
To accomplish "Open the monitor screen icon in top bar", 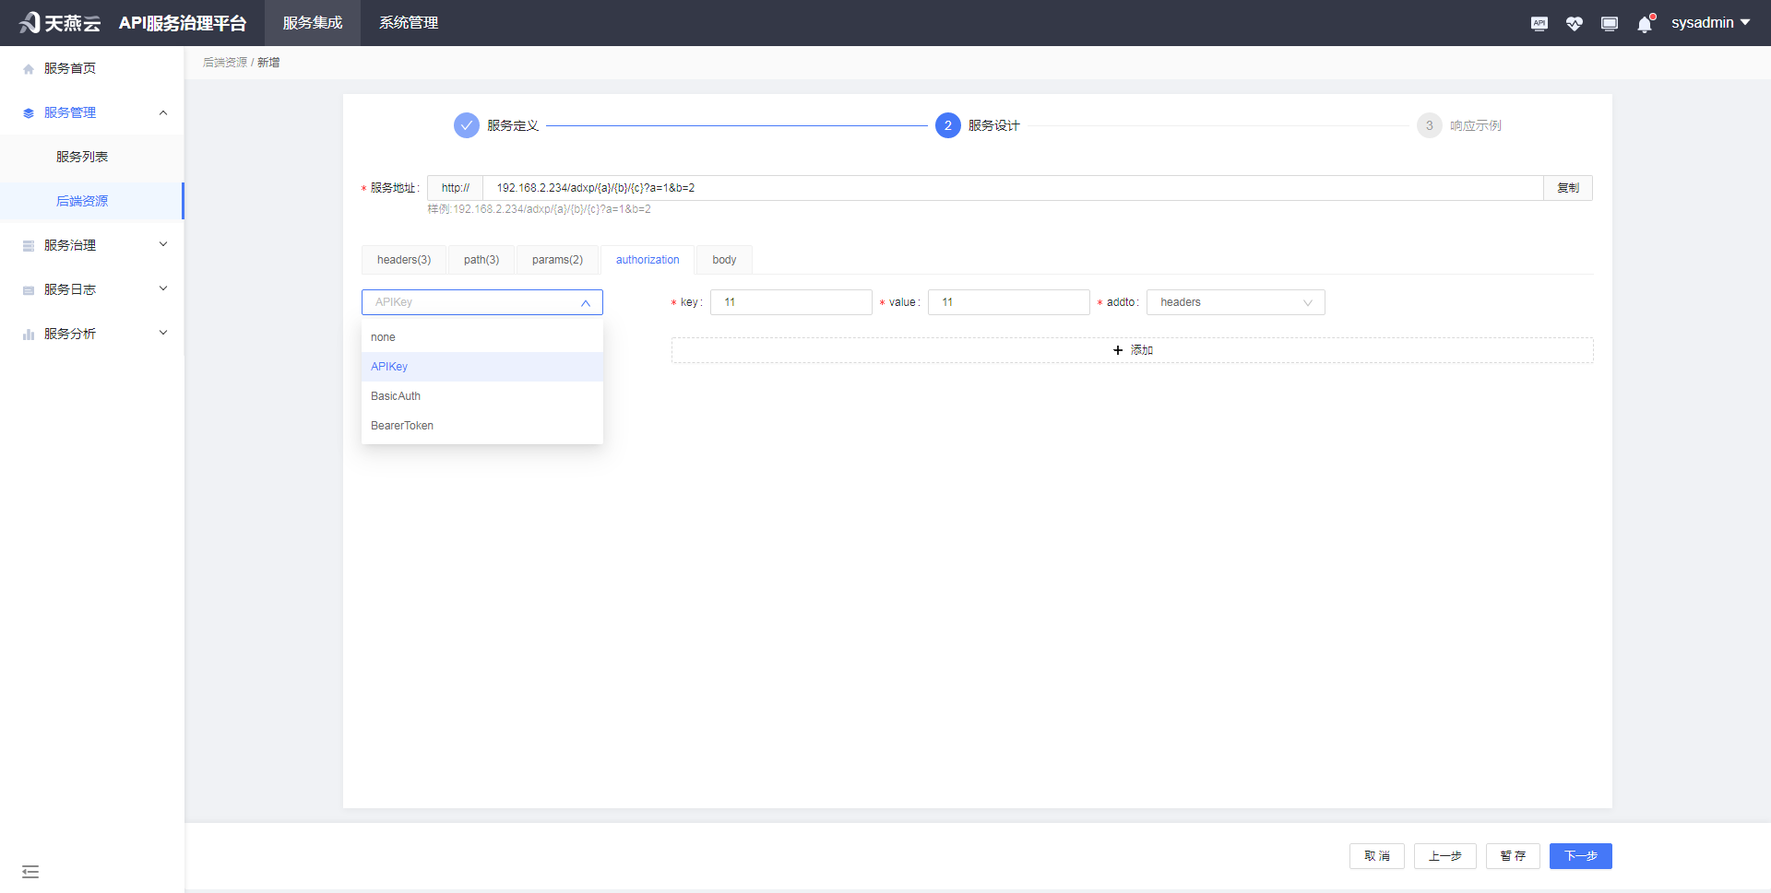I will point(1610,23).
